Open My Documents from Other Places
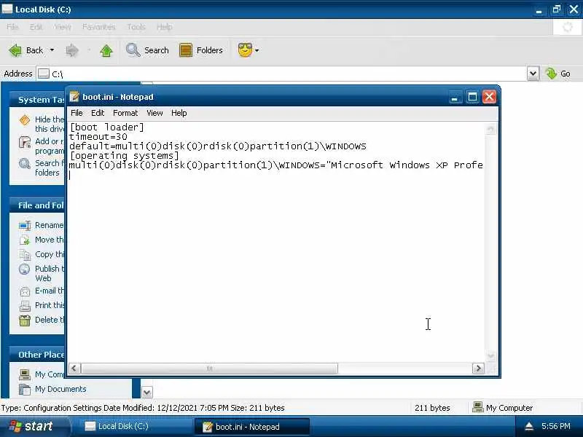 (x=60, y=389)
